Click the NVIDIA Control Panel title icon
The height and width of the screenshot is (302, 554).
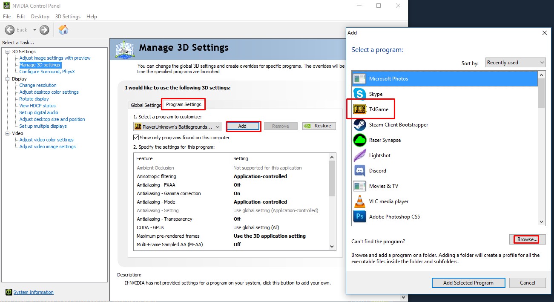(x=6, y=6)
